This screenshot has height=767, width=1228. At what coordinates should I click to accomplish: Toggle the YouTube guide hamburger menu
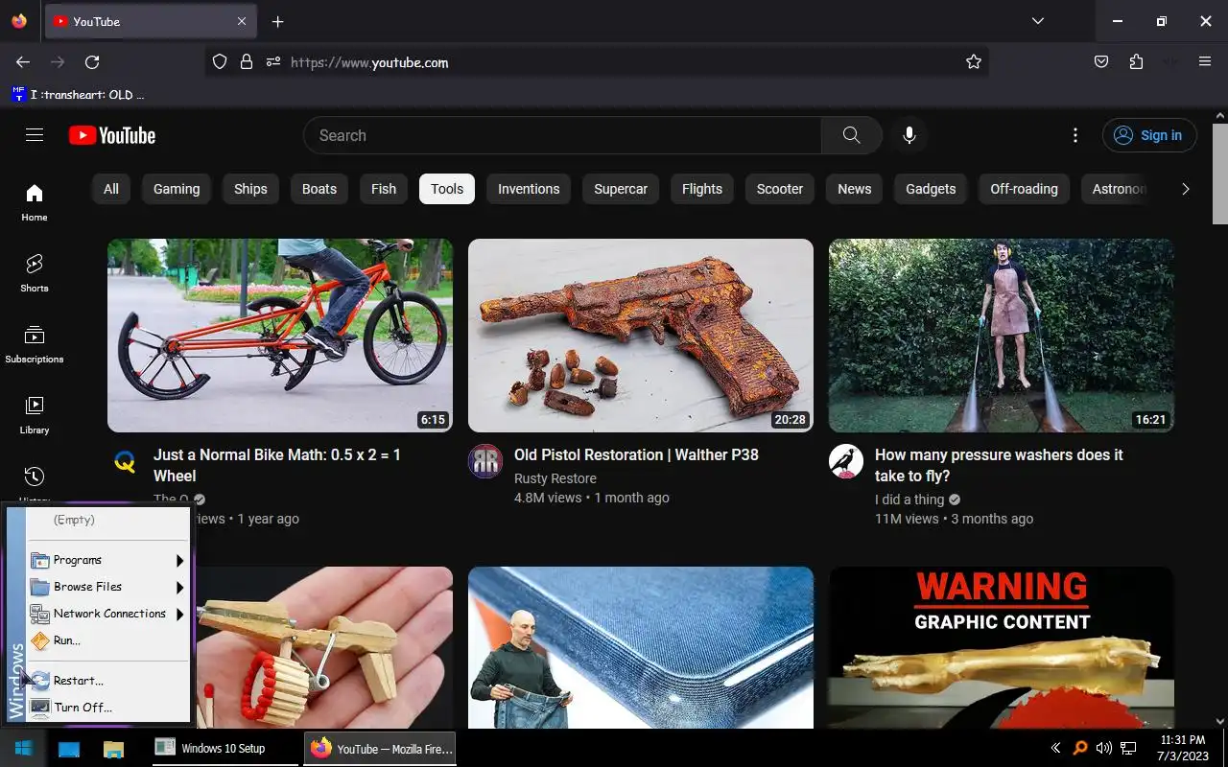pos(35,135)
